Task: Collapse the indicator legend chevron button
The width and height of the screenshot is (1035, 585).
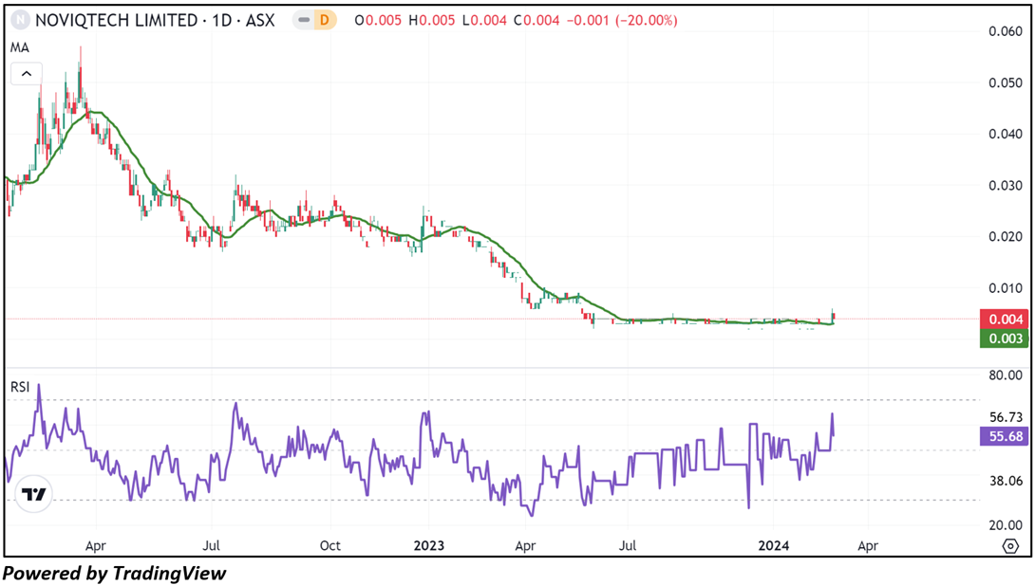Action: [27, 74]
